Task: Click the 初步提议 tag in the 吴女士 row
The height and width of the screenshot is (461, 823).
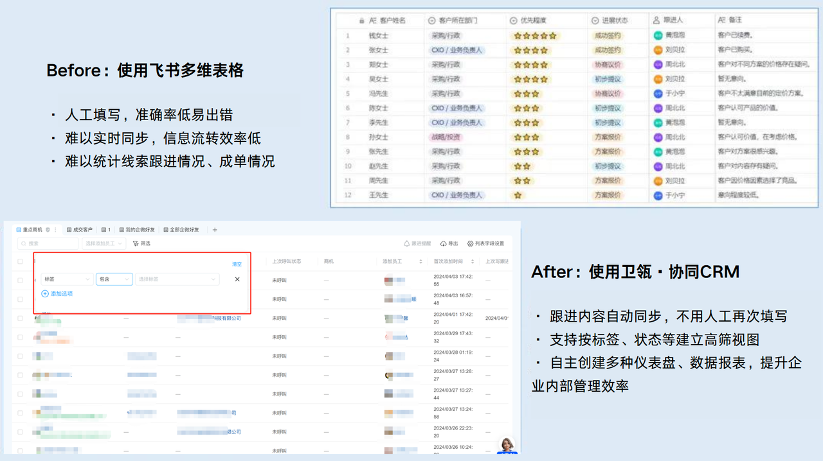Action: [608, 79]
